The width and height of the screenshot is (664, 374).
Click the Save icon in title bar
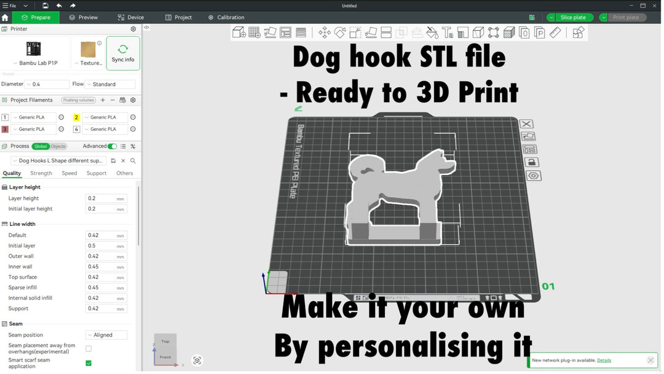pos(45,6)
